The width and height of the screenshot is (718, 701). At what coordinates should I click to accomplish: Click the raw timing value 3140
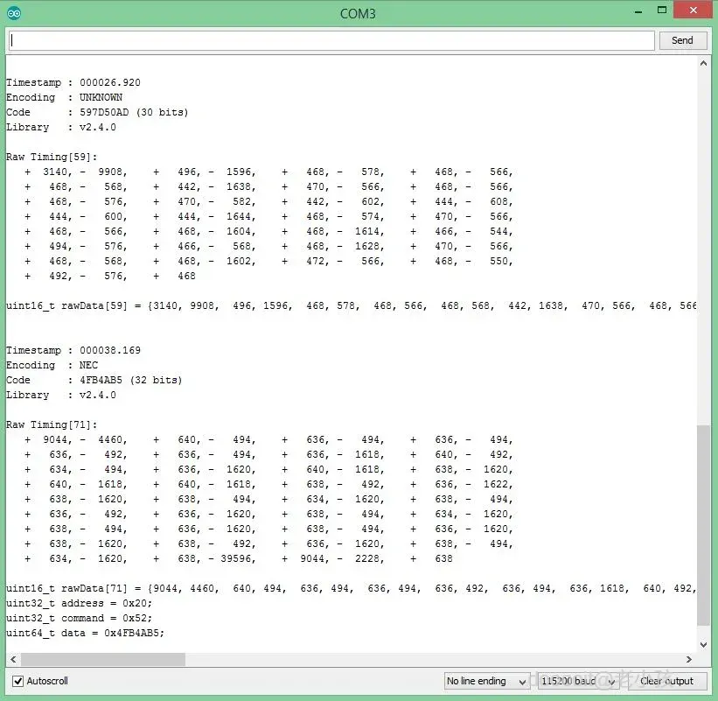pos(55,172)
